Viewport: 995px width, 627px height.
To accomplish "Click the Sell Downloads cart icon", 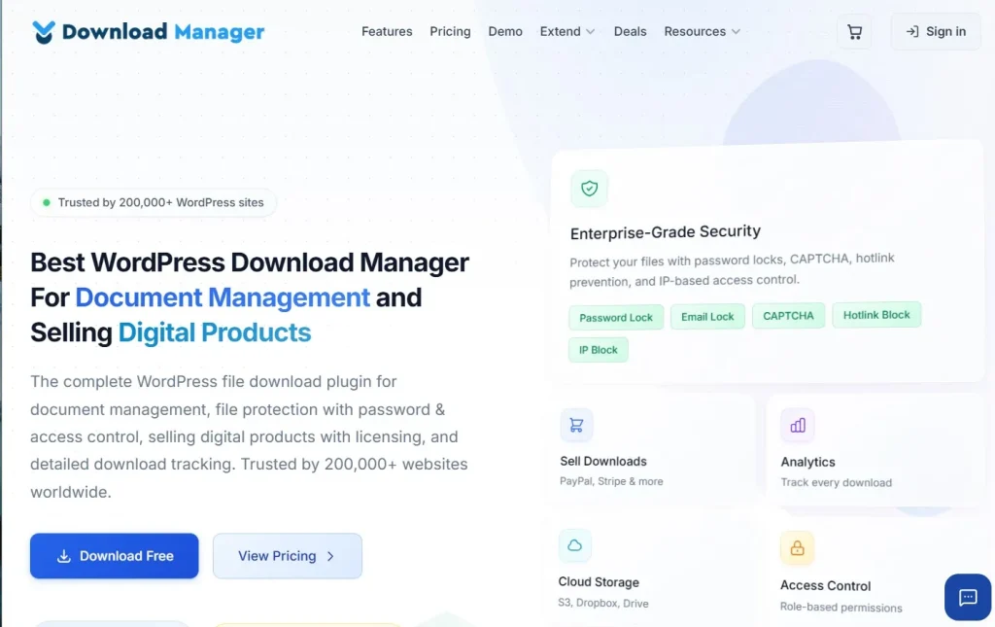I will tap(576, 425).
